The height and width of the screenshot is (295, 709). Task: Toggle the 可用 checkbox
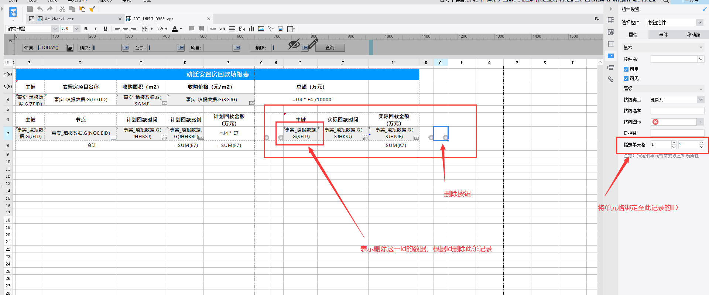pos(626,69)
